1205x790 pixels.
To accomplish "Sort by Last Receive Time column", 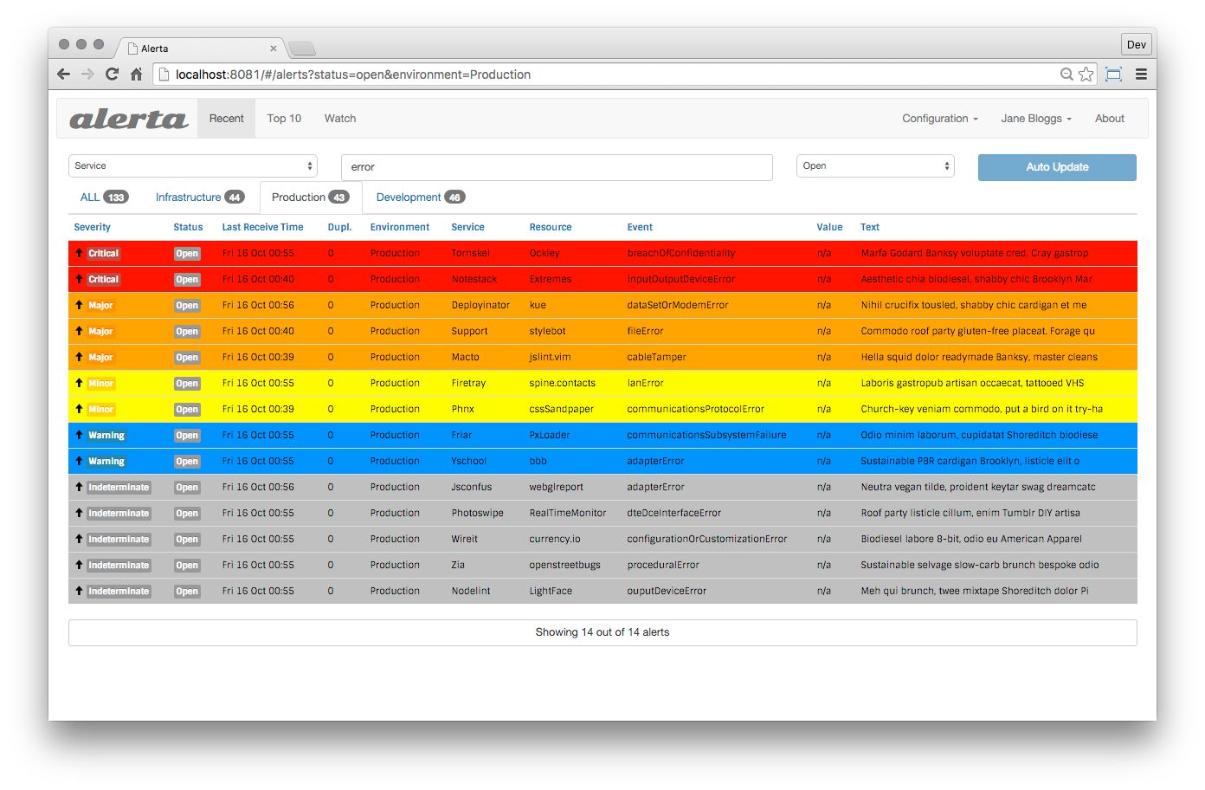I will pos(262,227).
